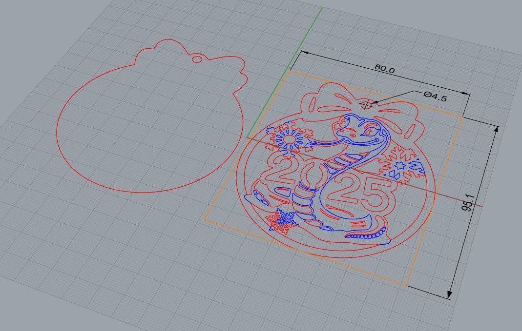Select the "95.1" height dimension text
The image size is (522, 331).
[x=468, y=202]
